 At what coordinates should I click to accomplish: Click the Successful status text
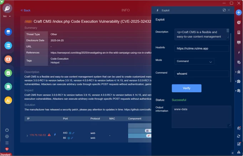(x=179, y=100)
